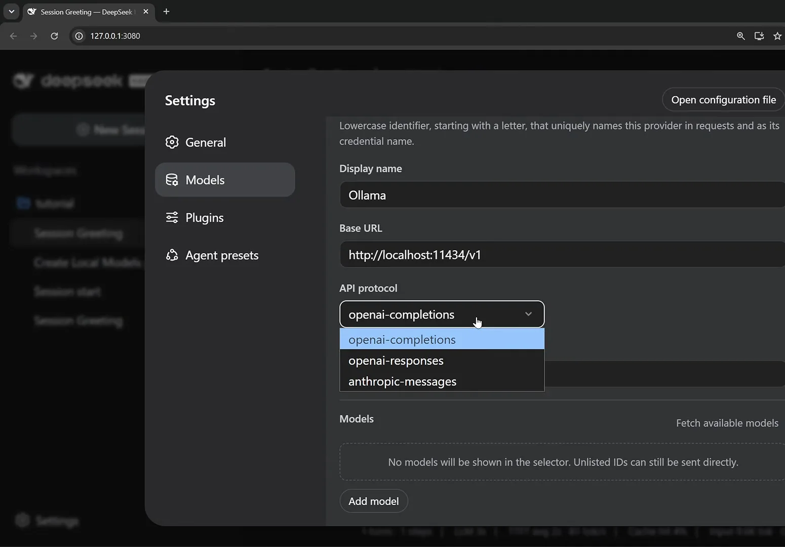The height and width of the screenshot is (547, 785).
Task: Open the browser zoom icon
Action: point(740,36)
